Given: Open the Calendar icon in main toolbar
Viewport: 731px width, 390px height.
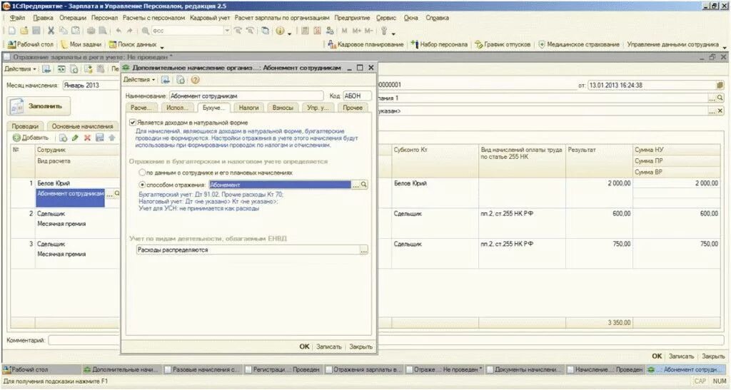Looking at the screenshot, I should [x=317, y=31].
